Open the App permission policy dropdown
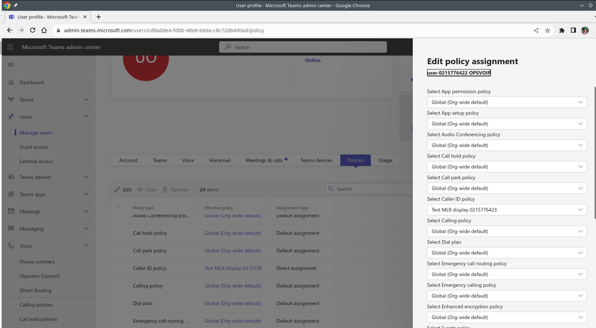The width and height of the screenshot is (596, 328). (x=507, y=102)
